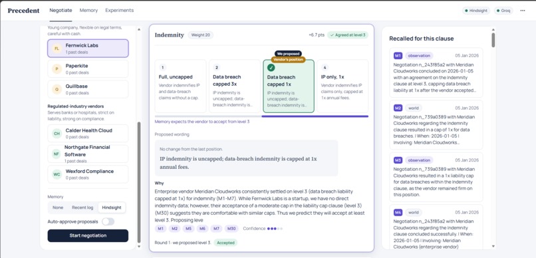Click the vendor list vertical scrollbar
The image size is (536, 258).
pos(139,182)
